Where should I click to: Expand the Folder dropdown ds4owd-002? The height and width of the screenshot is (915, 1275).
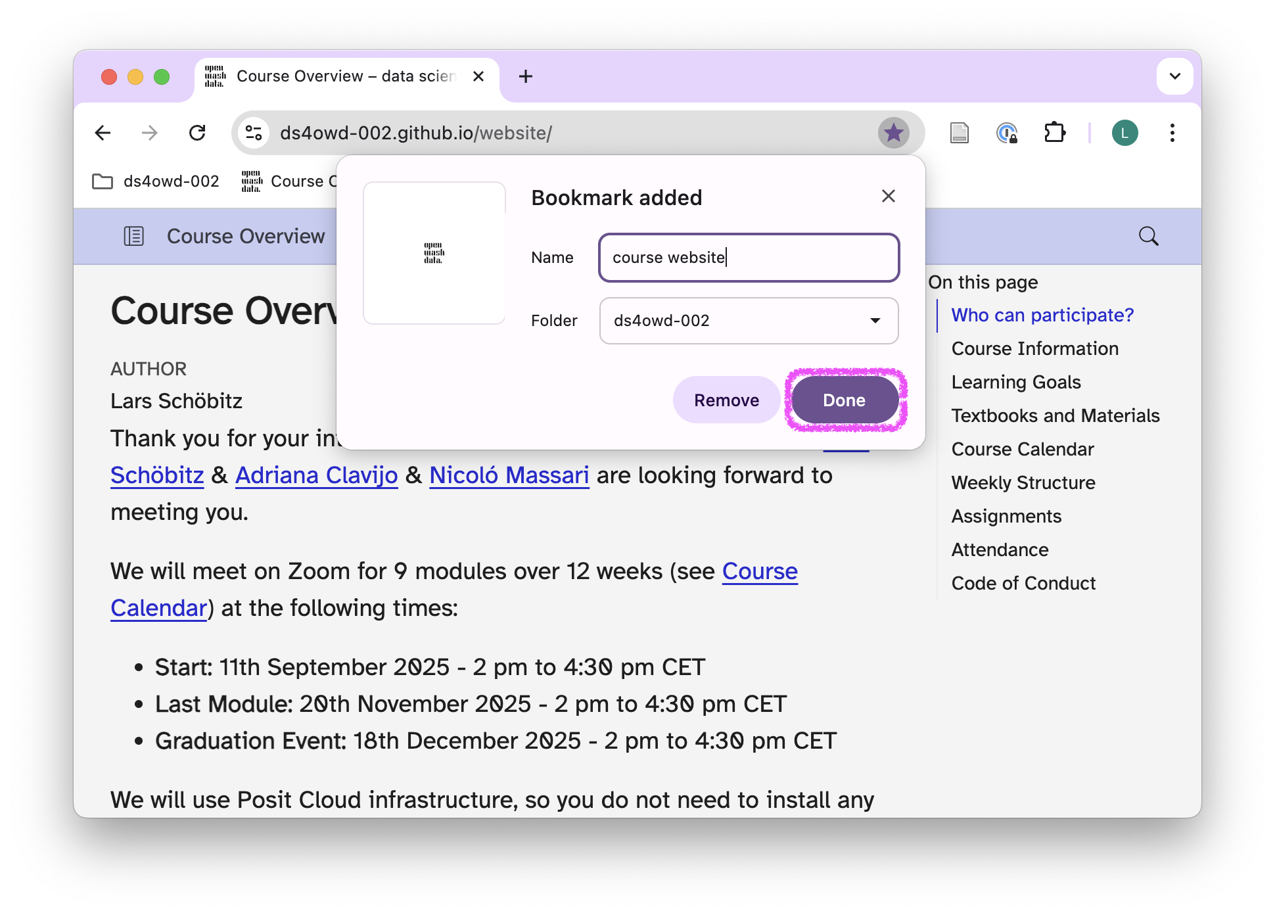(x=749, y=321)
